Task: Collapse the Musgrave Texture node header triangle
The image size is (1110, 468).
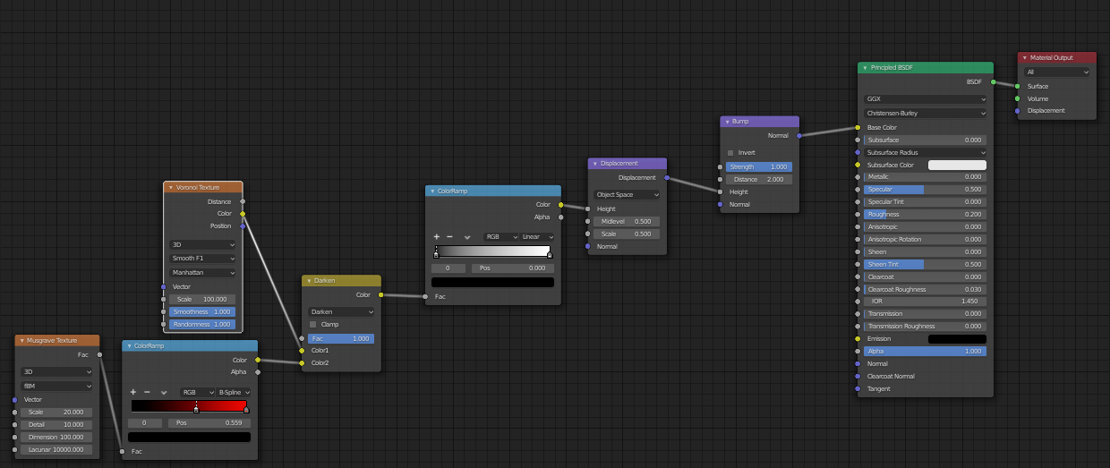Action: point(21,341)
